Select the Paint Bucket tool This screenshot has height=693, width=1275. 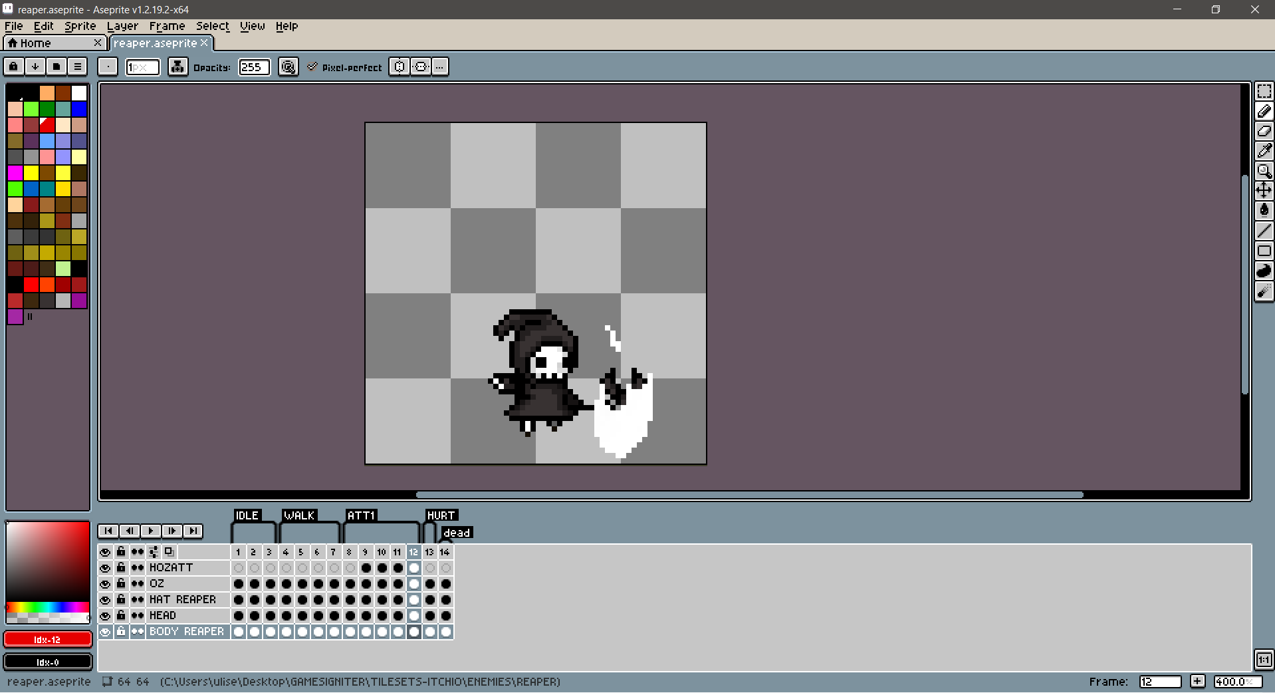click(1264, 210)
